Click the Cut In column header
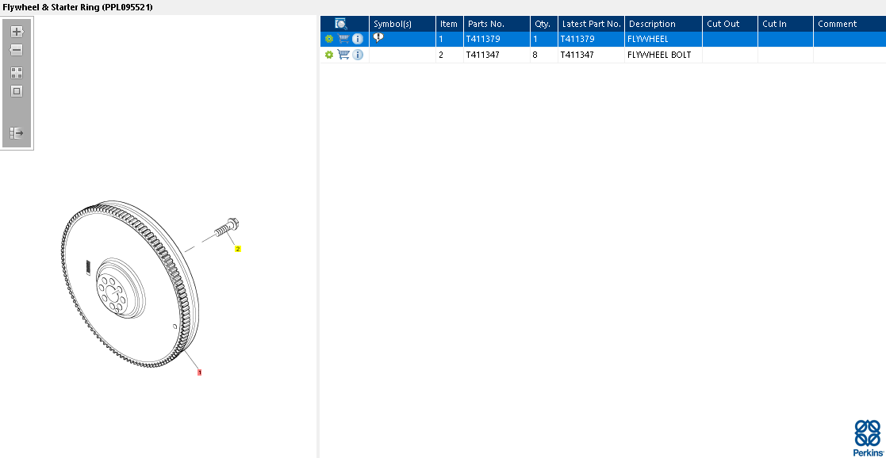 (785, 24)
